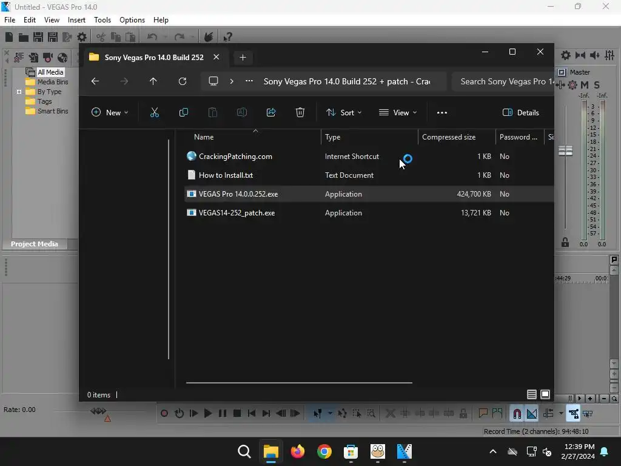
Task: Click the Search Sony Vegas Pro field
Action: point(503,82)
